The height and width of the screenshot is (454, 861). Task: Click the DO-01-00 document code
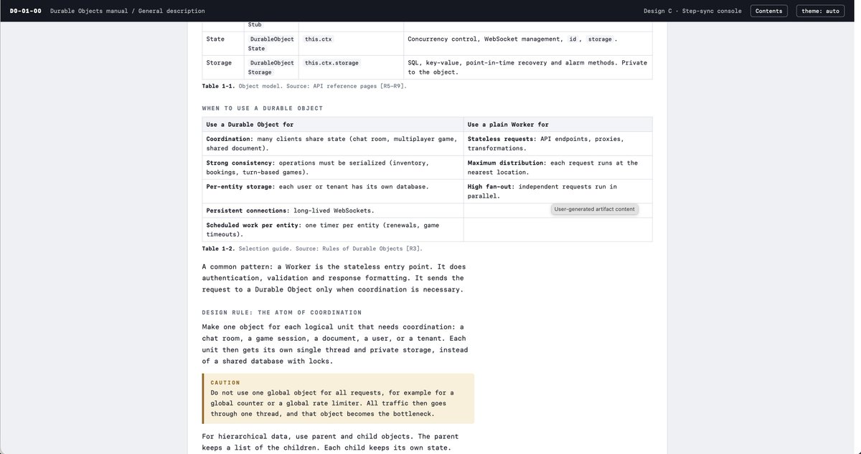[x=26, y=11]
